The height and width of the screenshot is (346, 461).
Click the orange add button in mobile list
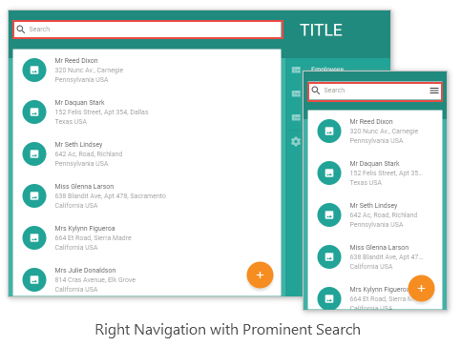click(x=421, y=288)
